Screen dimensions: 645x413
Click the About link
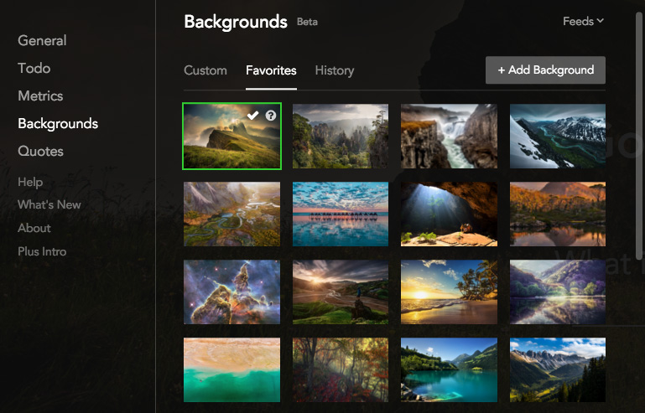tap(34, 228)
